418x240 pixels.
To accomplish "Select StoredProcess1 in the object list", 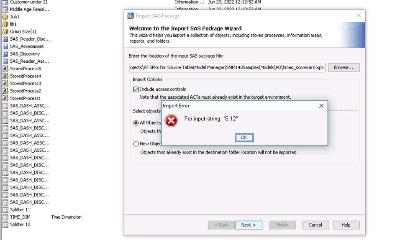I will (25, 98).
